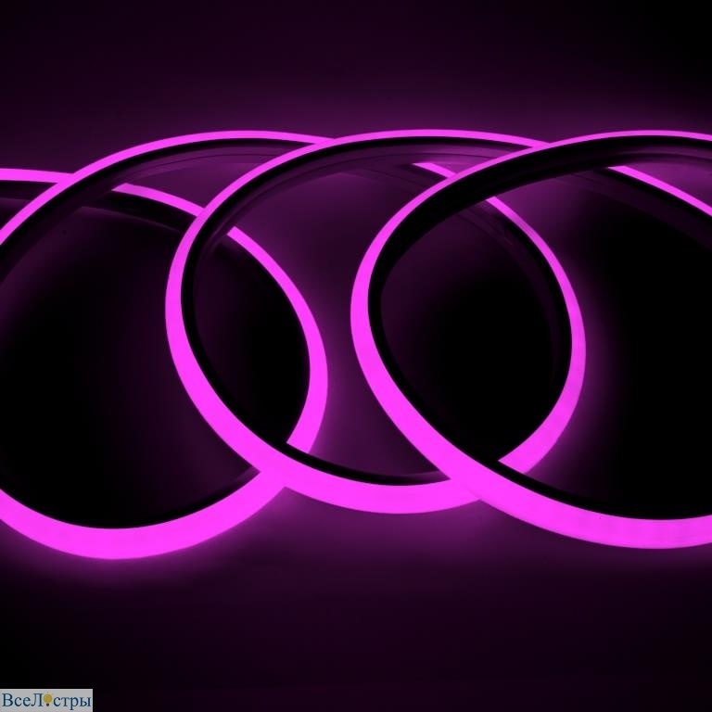Click the top arc of the left neon loop

pos(185,143)
